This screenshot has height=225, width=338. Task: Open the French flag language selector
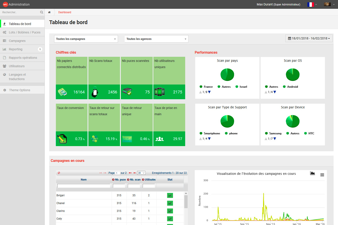(x=312, y=4)
